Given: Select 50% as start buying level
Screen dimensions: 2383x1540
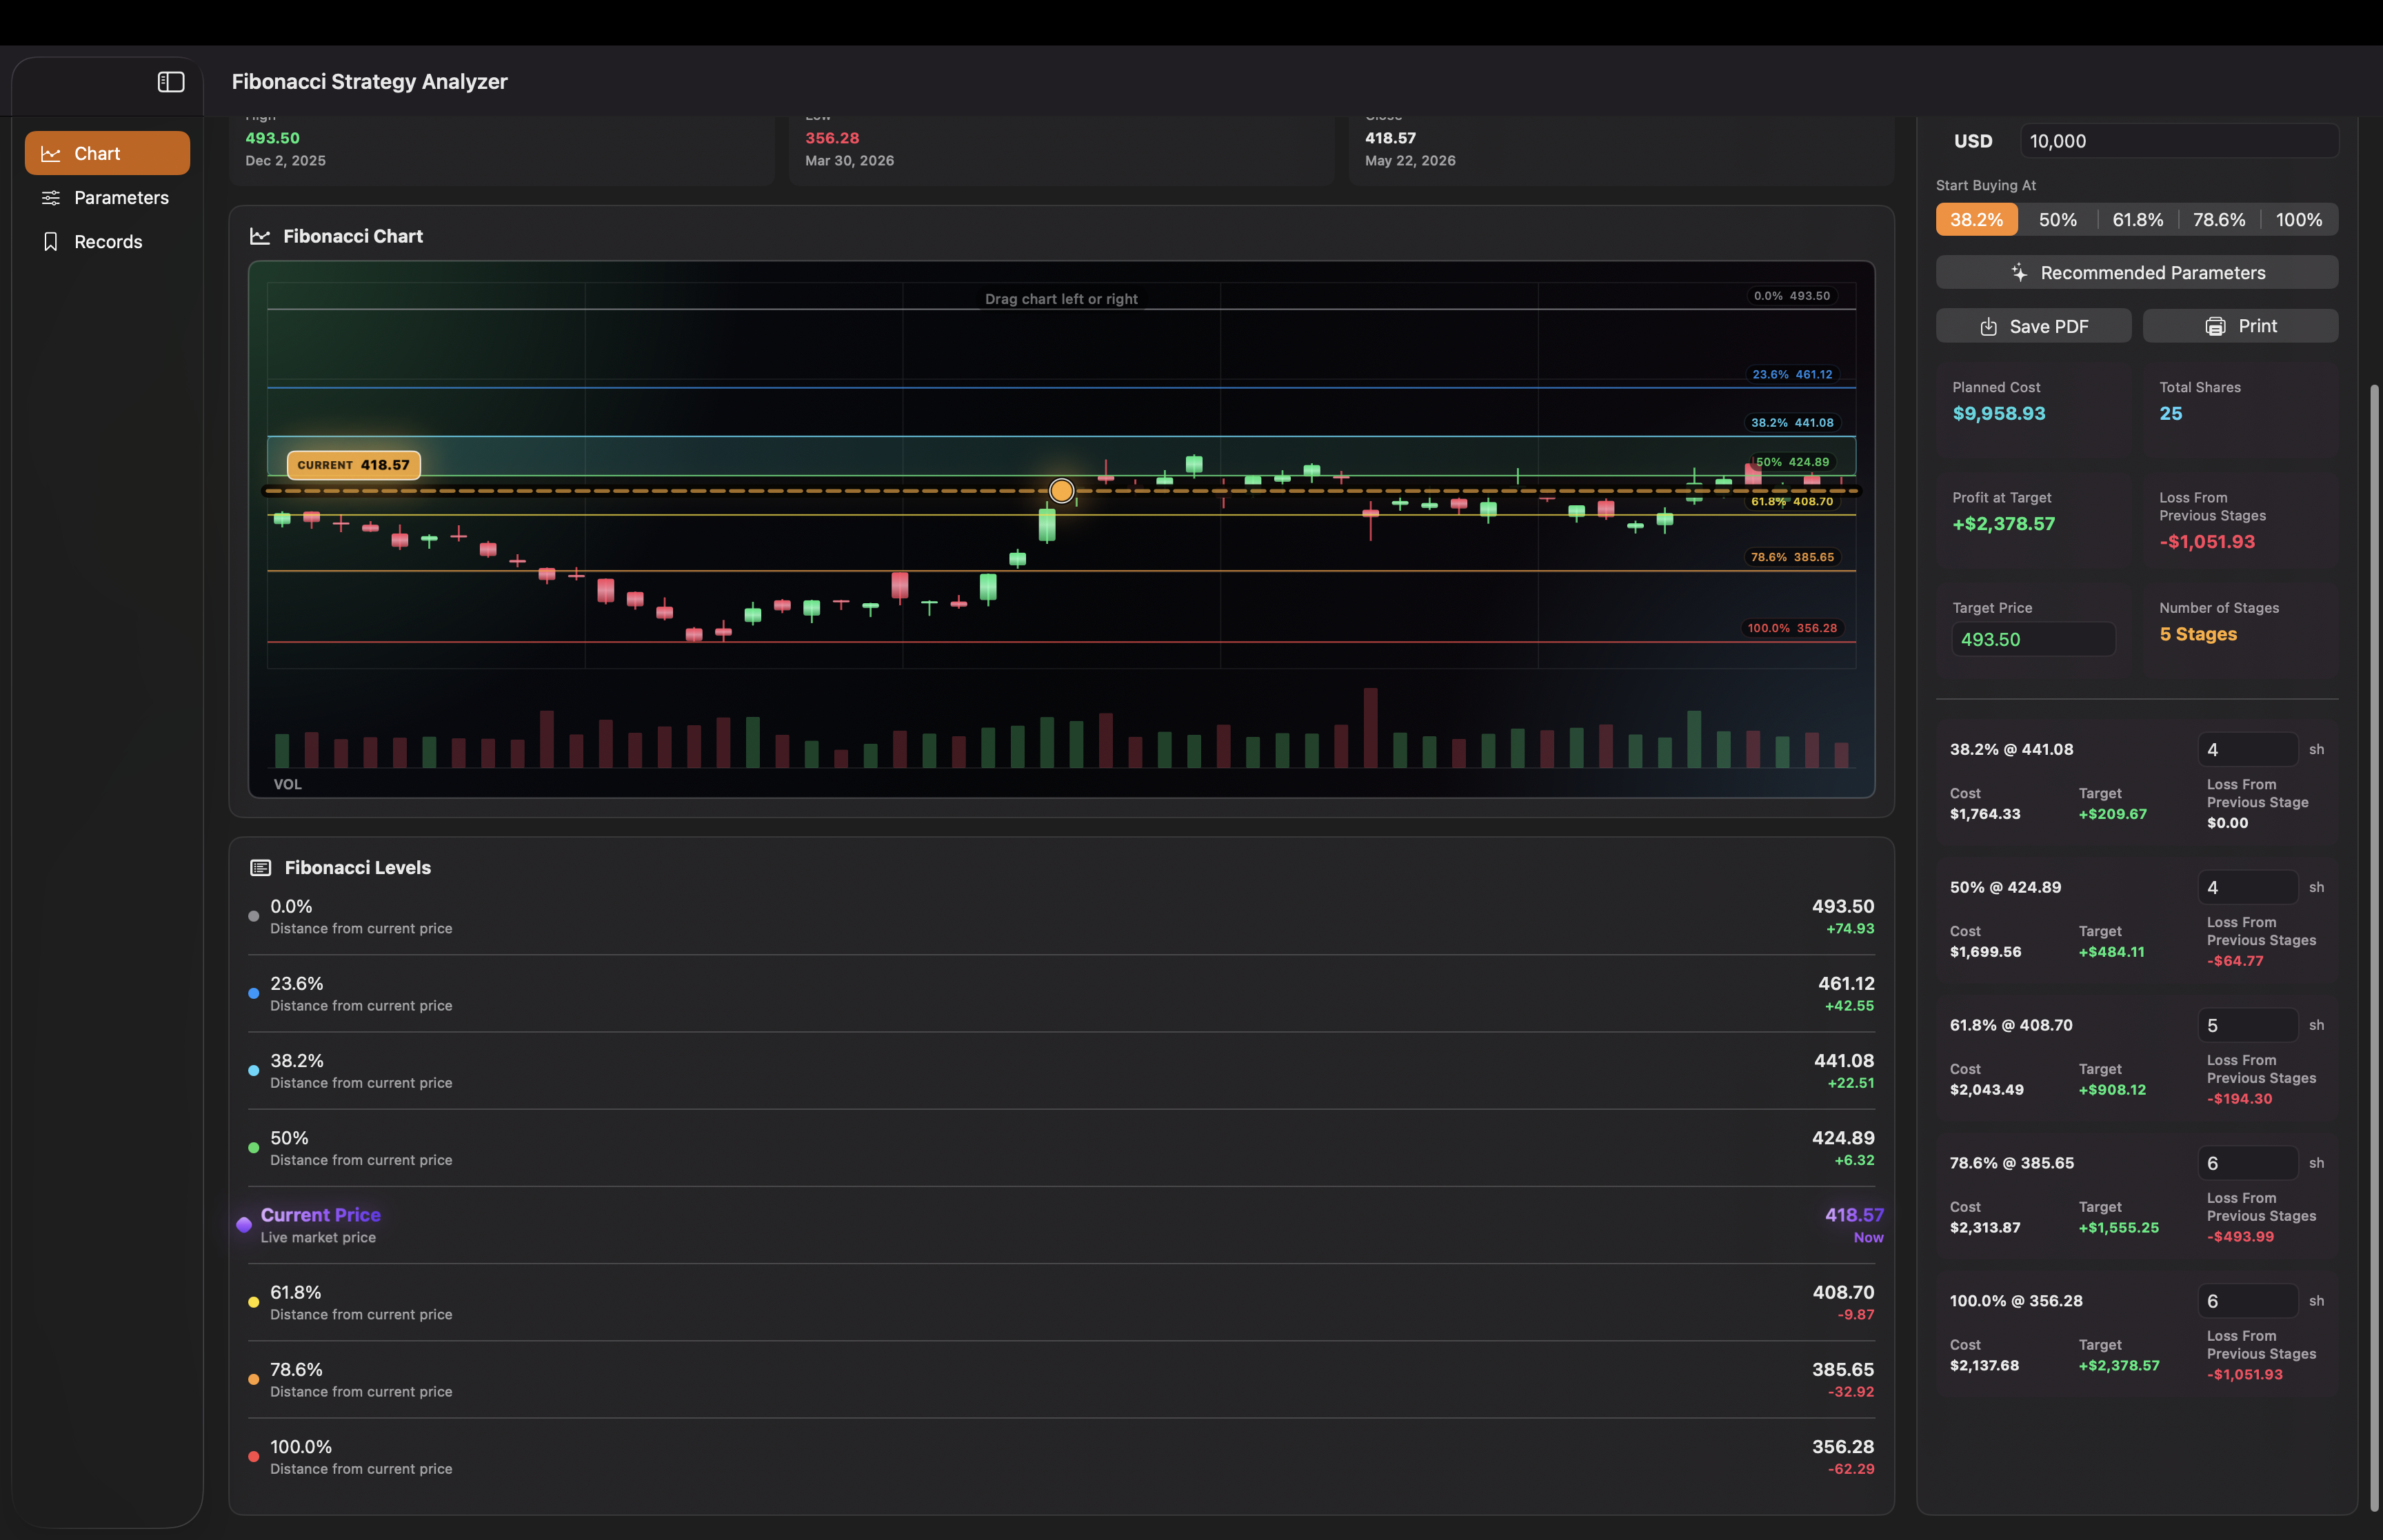Looking at the screenshot, I should [2057, 220].
